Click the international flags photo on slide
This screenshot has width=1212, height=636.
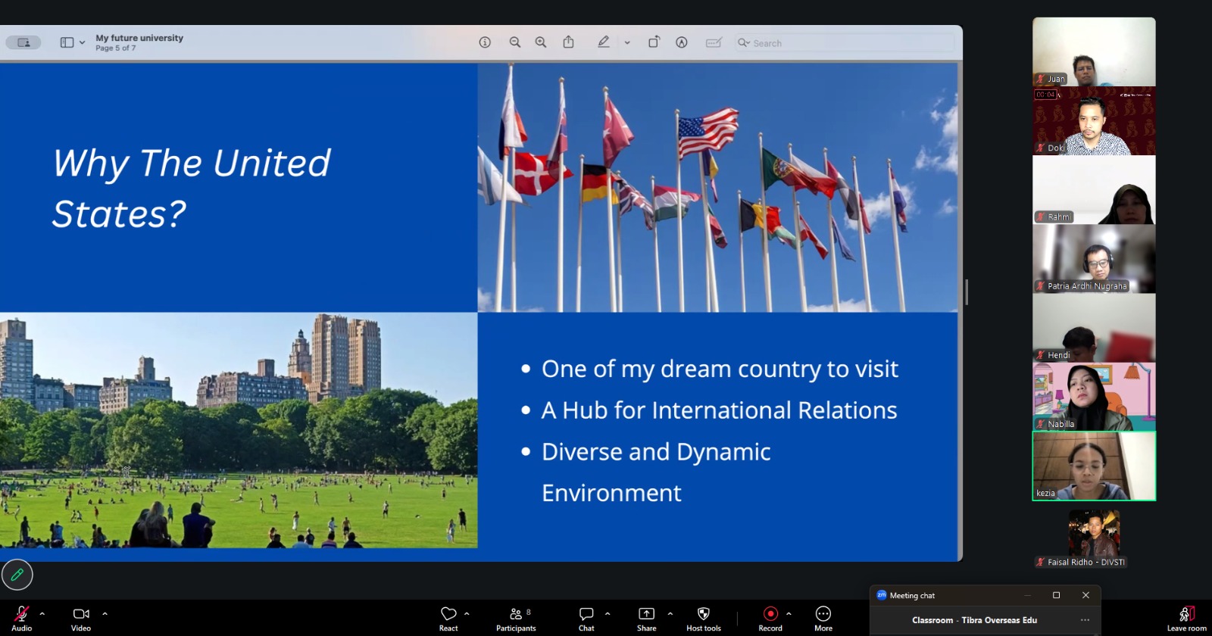click(717, 187)
